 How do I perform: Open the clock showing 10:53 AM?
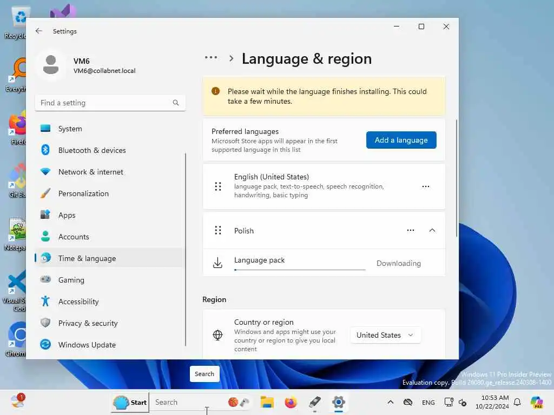click(x=492, y=402)
